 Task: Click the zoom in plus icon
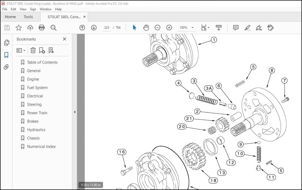(x=169, y=28)
